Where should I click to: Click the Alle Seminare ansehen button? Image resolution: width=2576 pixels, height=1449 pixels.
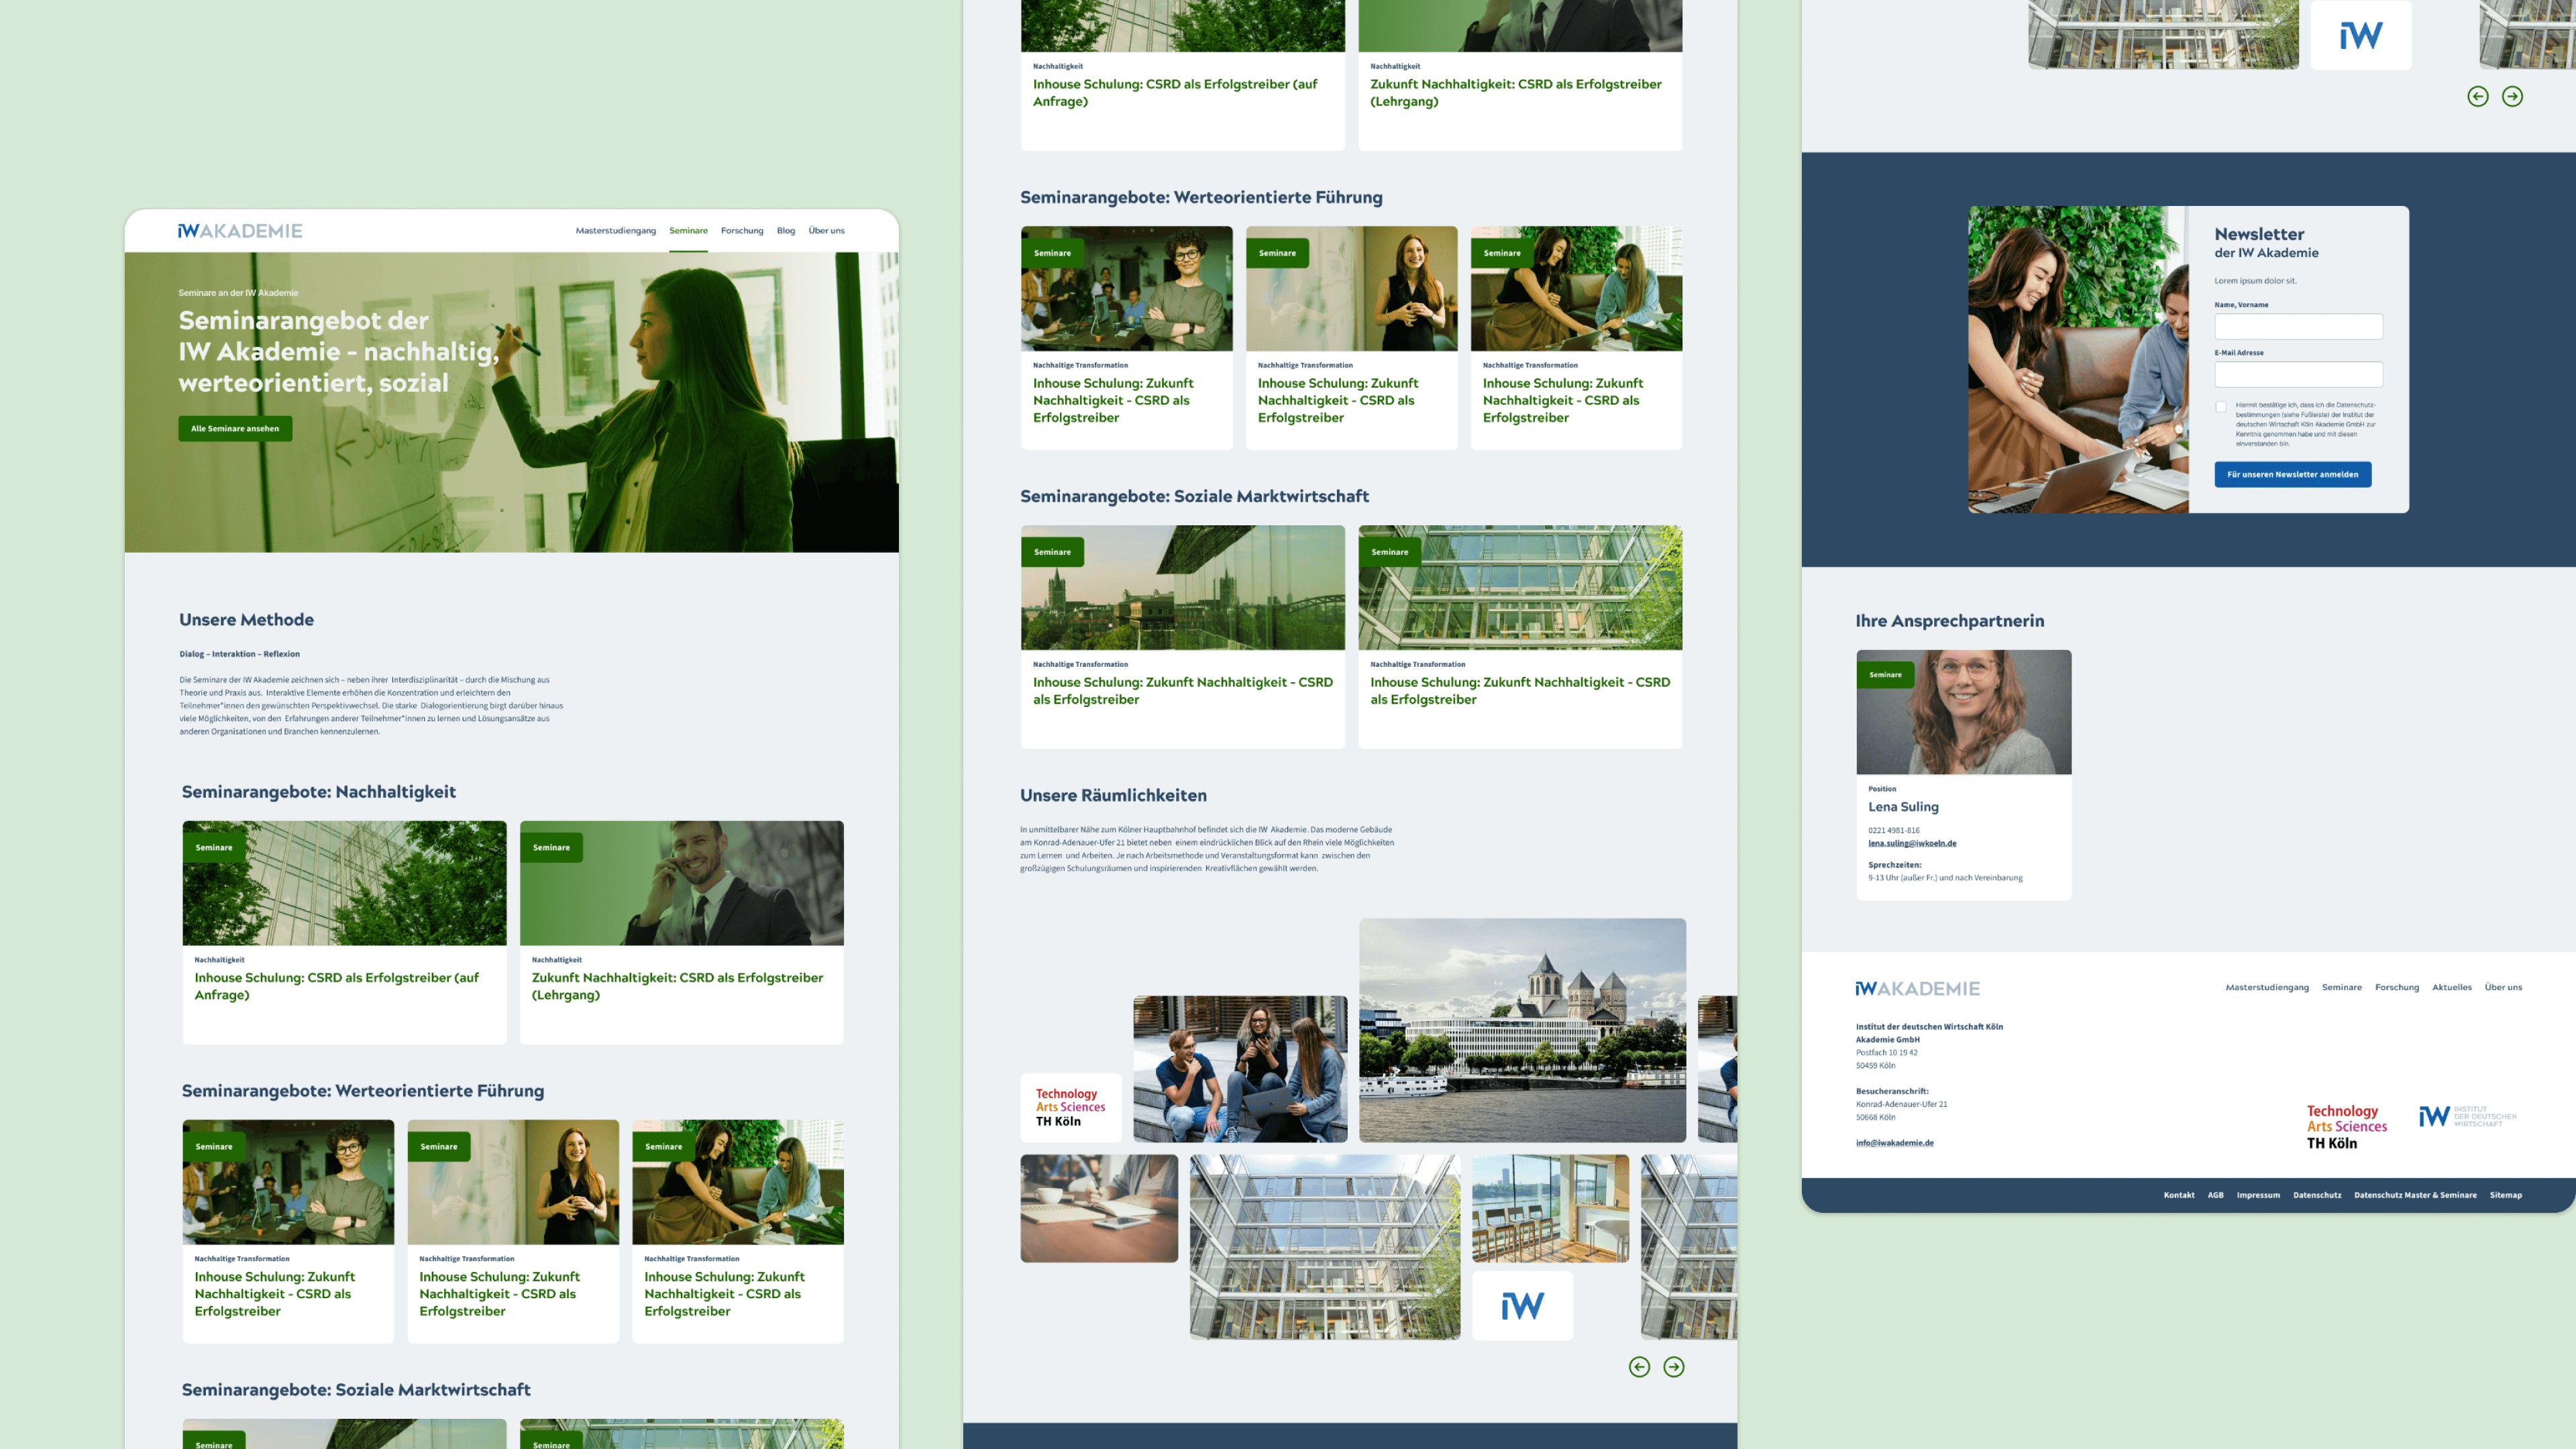tap(235, 428)
